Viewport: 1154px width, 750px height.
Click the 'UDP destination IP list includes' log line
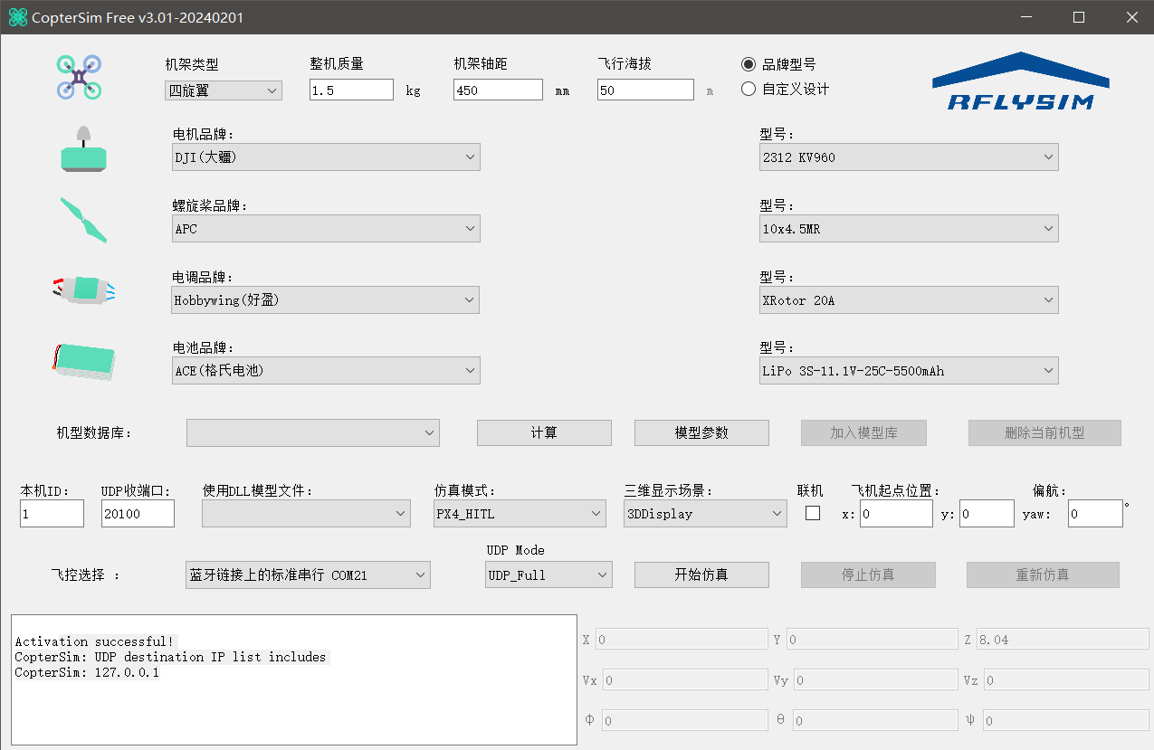tap(210, 657)
